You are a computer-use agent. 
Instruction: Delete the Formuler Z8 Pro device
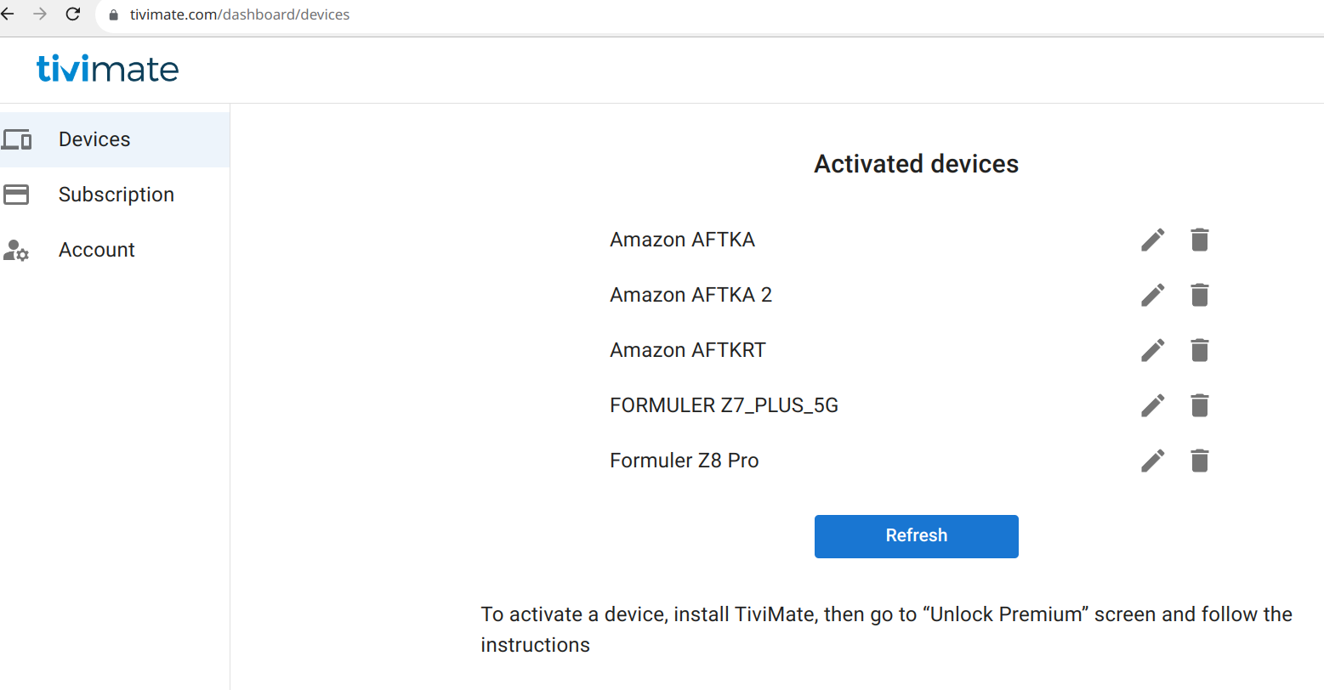point(1199,461)
